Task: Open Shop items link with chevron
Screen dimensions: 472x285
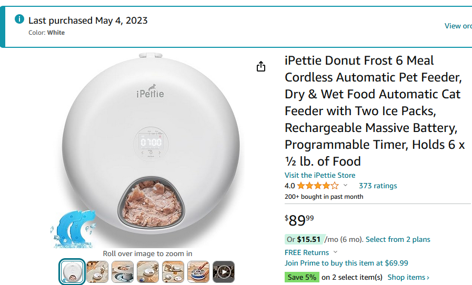Action: click(x=408, y=277)
